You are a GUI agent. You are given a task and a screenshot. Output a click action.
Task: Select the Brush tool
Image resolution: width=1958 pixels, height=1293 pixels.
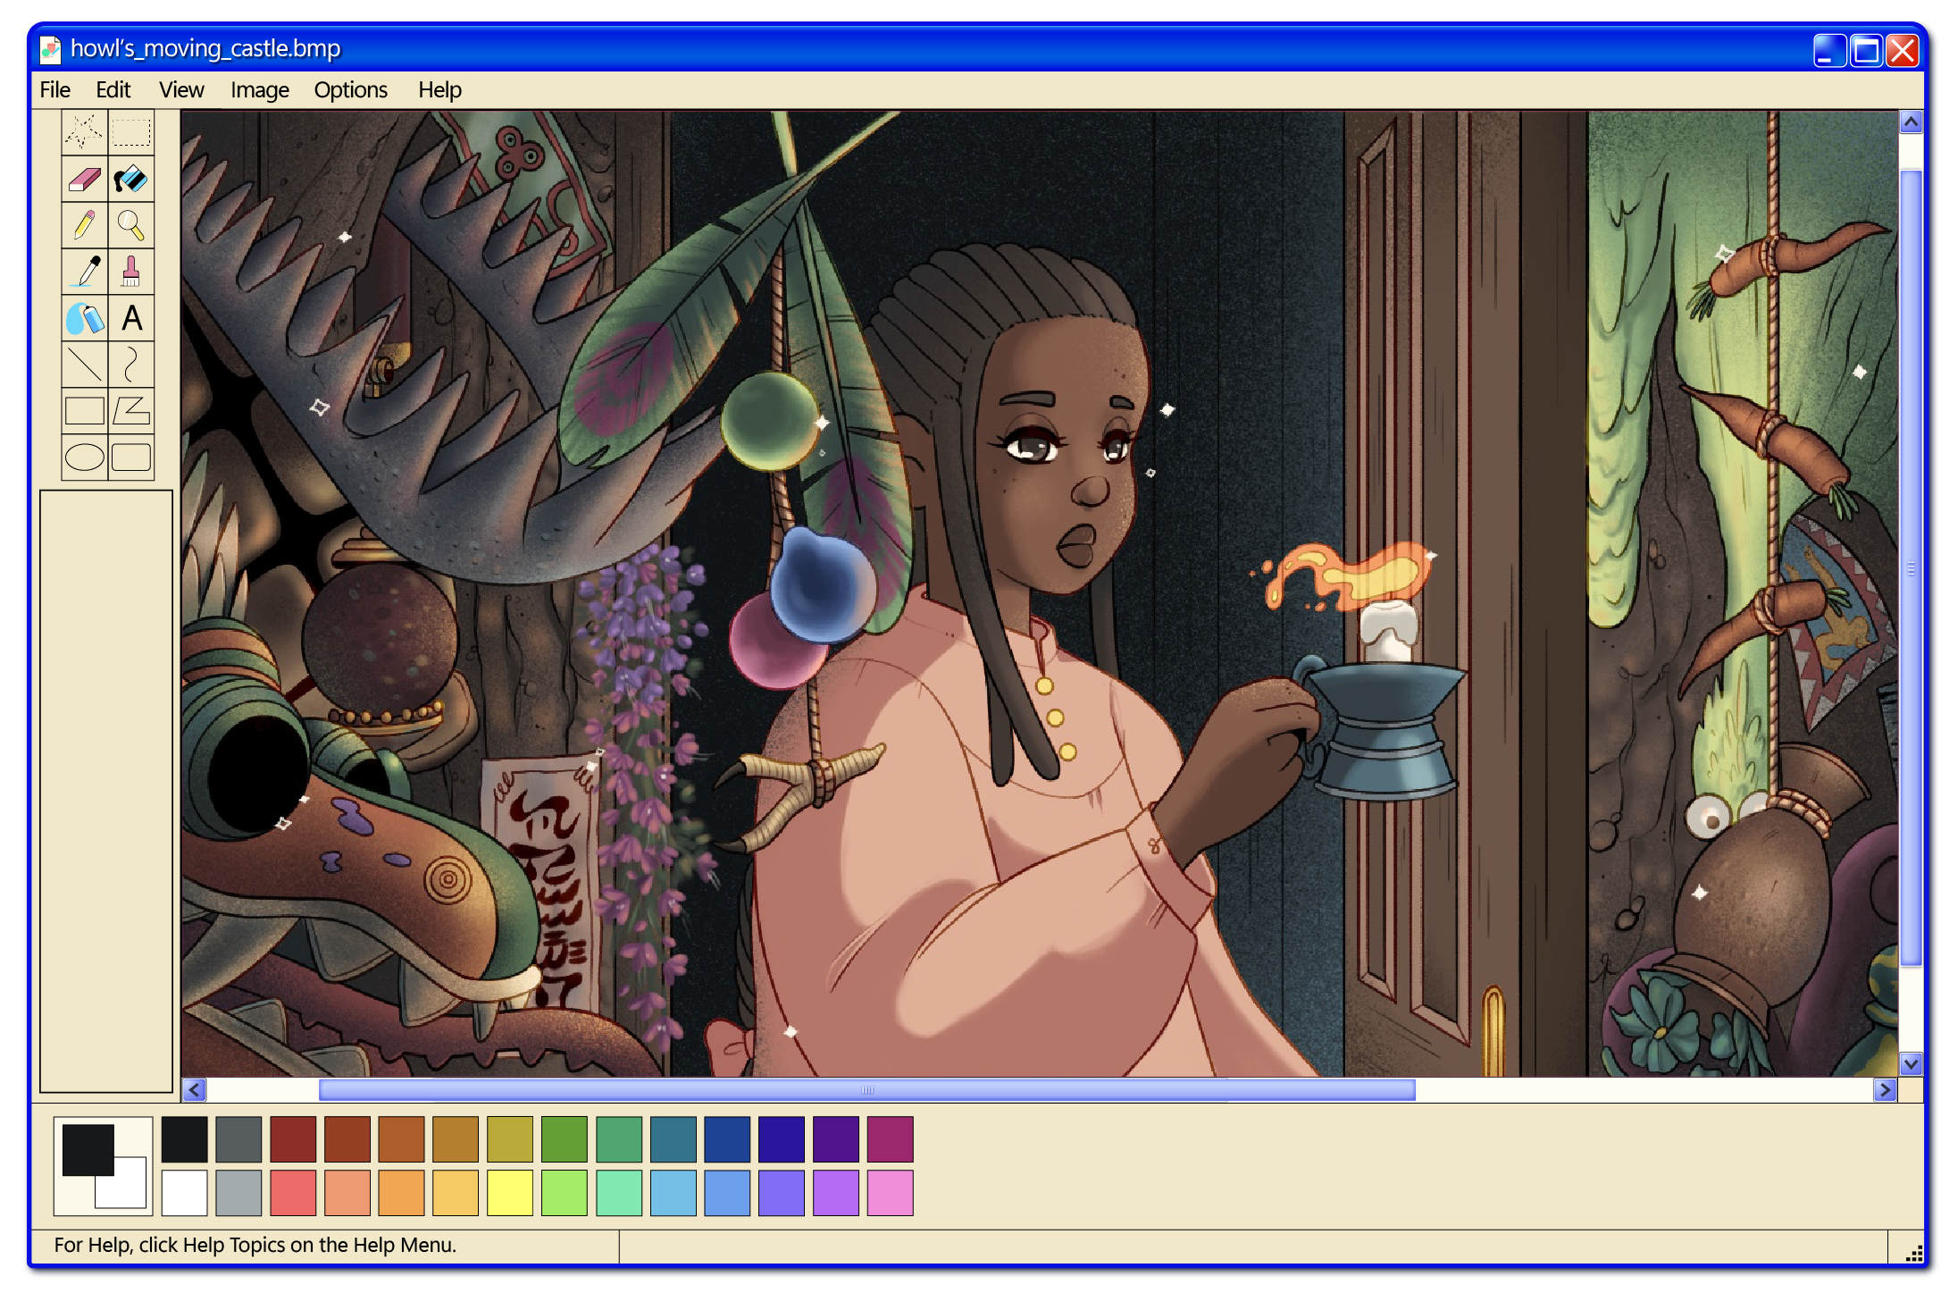pyautogui.click(x=131, y=272)
